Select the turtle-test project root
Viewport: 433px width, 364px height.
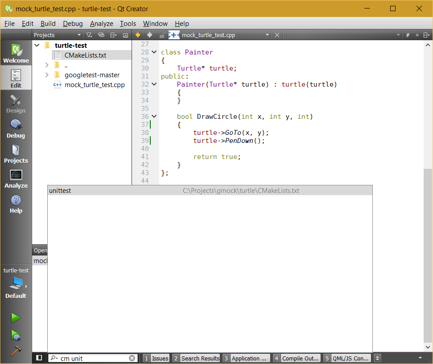(71, 46)
